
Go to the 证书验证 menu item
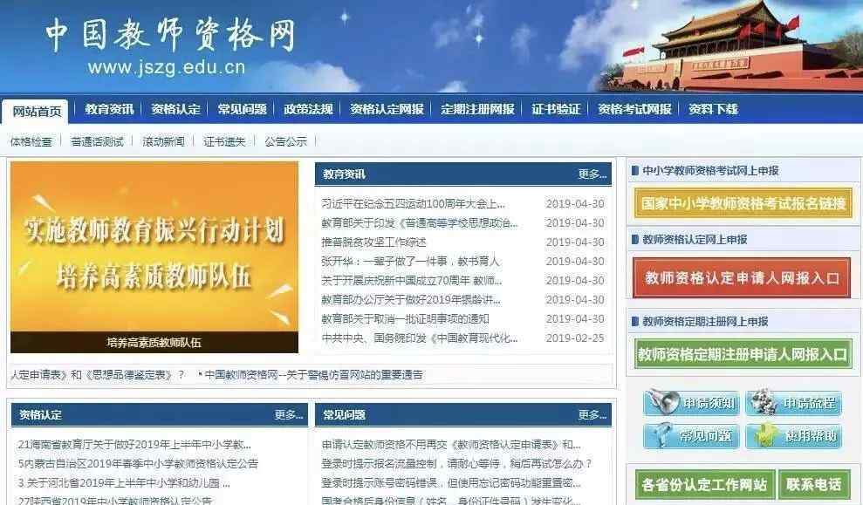555,109
